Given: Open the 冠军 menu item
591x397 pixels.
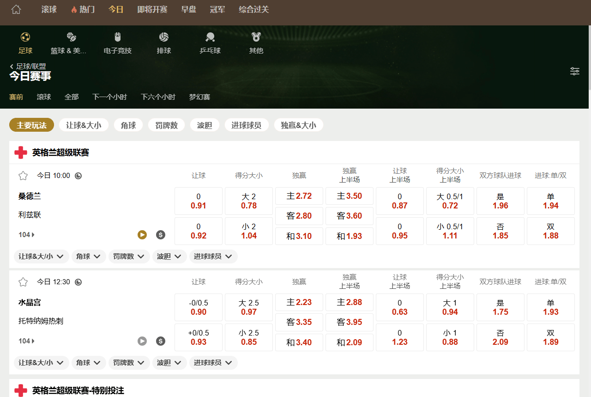Looking at the screenshot, I should click(x=217, y=9).
